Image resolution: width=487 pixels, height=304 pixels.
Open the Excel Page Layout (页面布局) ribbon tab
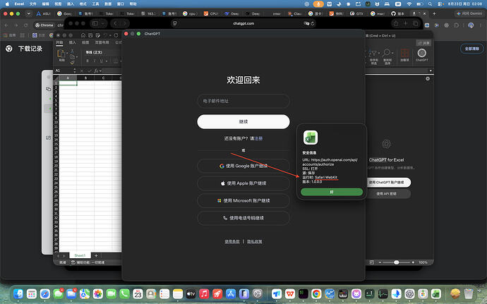[102, 42]
